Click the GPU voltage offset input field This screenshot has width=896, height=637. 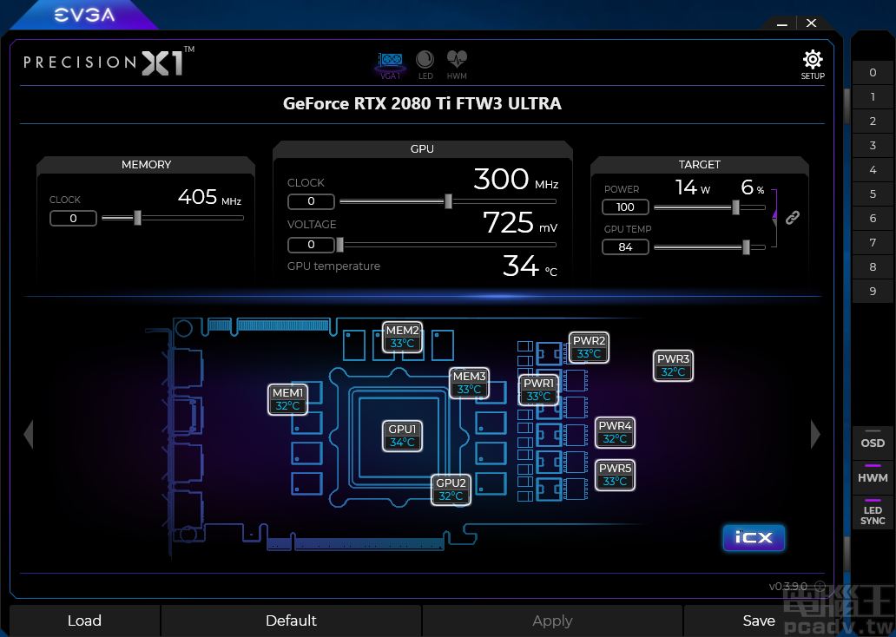coord(311,245)
